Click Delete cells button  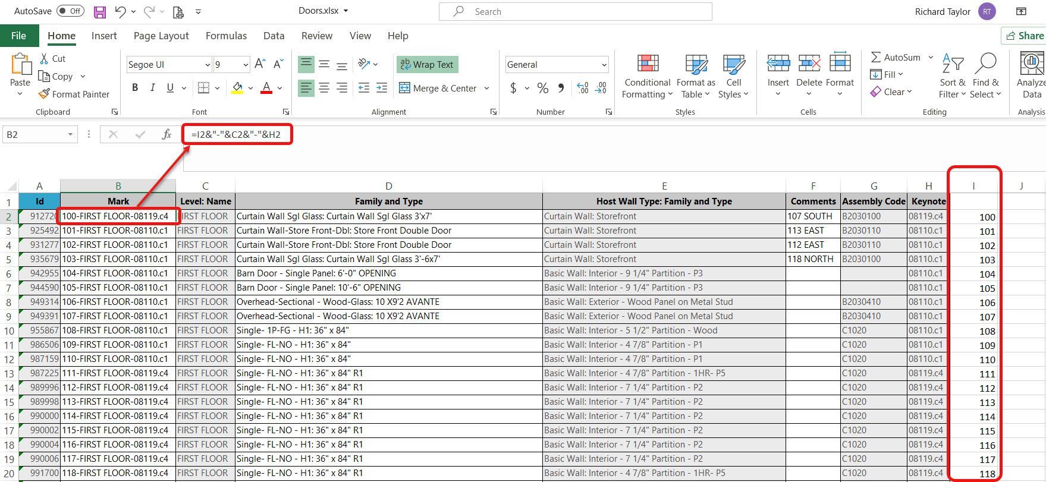tap(809, 76)
